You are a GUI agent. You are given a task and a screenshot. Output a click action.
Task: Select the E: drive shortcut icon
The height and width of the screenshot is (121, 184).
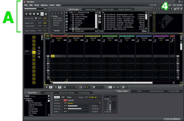[67, 30]
